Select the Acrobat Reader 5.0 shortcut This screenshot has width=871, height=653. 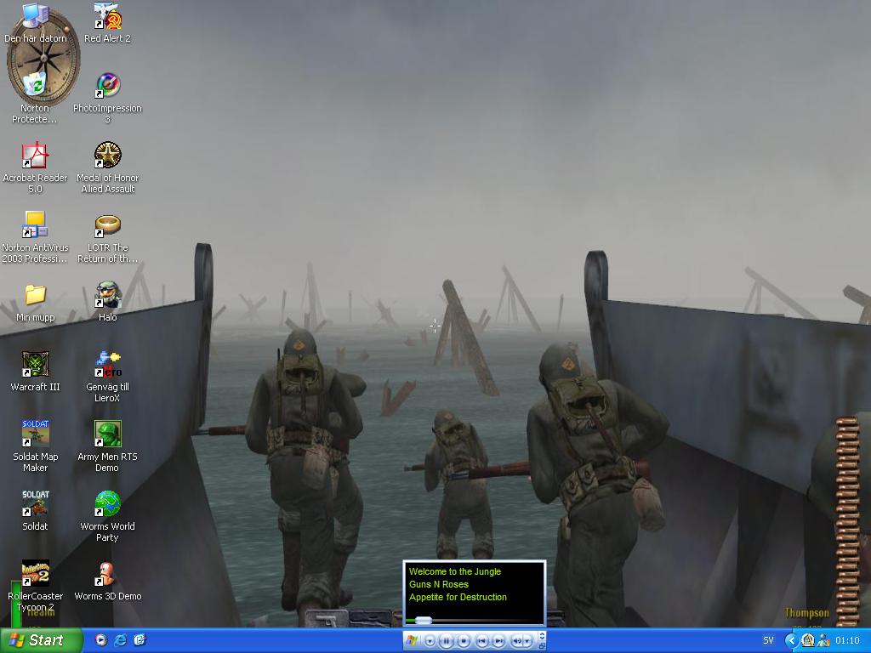coord(35,168)
